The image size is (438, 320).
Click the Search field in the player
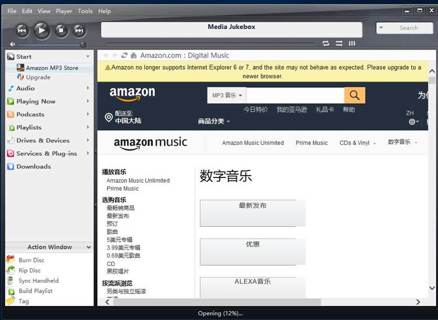click(408, 28)
